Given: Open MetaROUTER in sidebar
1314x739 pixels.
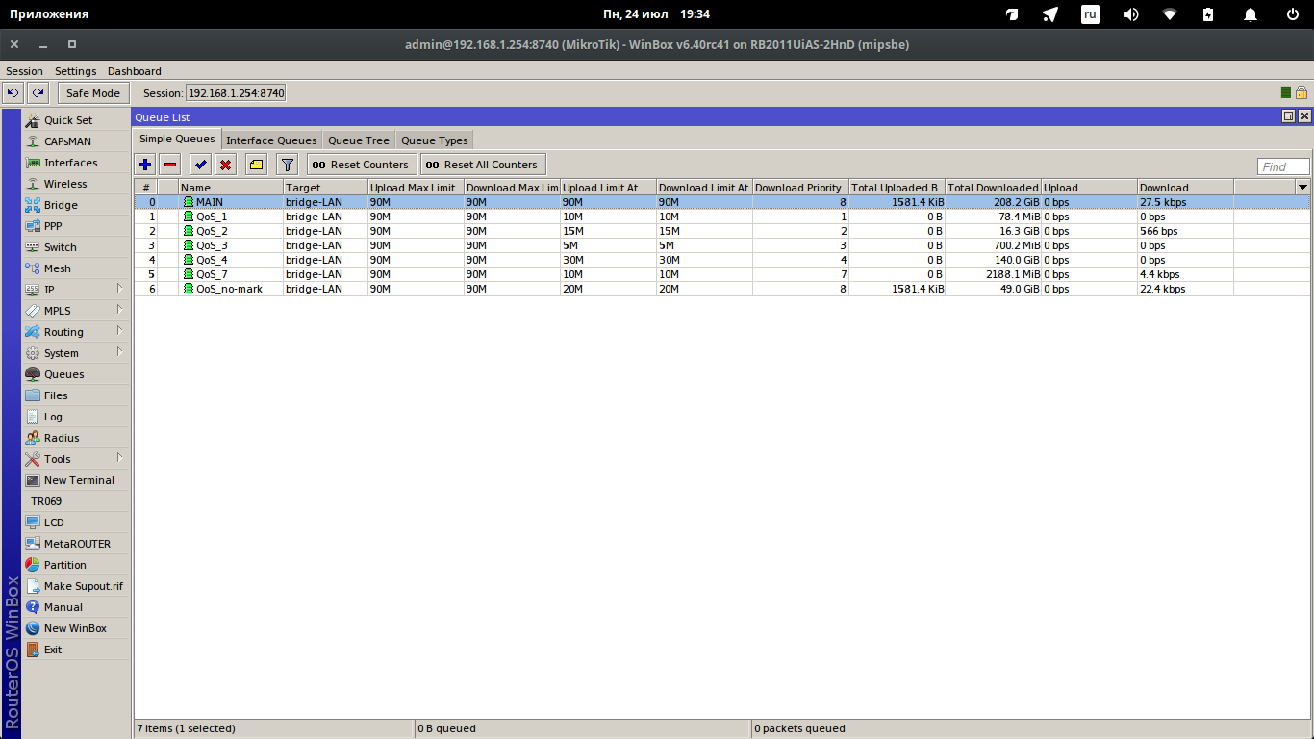Looking at the screenshot, I should point(76,544).
